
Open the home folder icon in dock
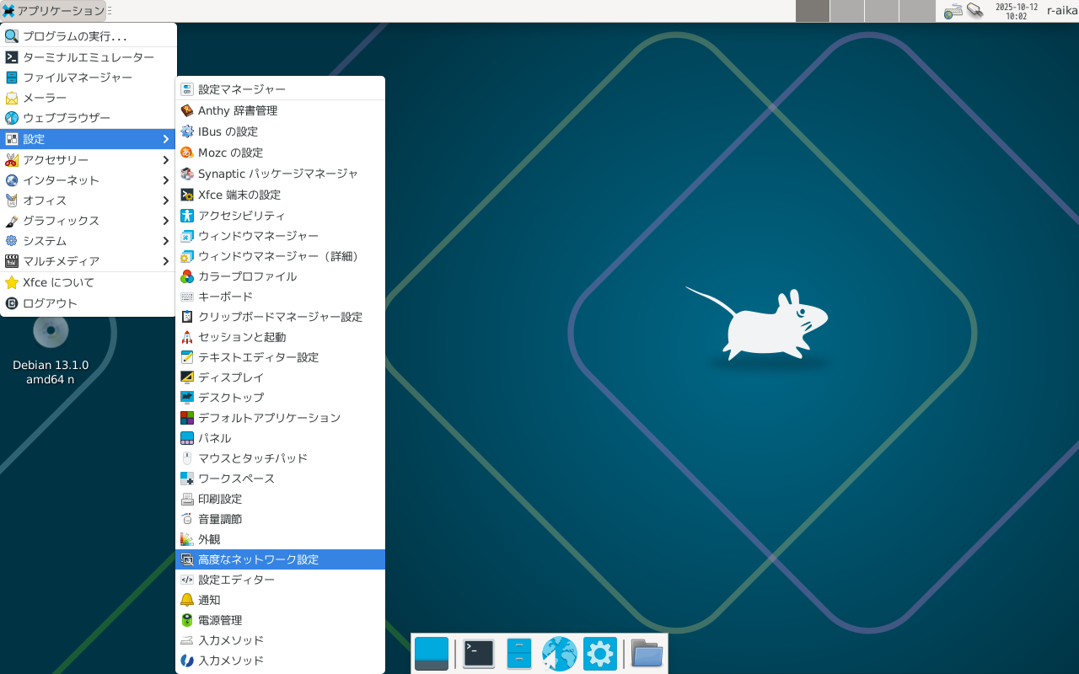tap(647, 654)
